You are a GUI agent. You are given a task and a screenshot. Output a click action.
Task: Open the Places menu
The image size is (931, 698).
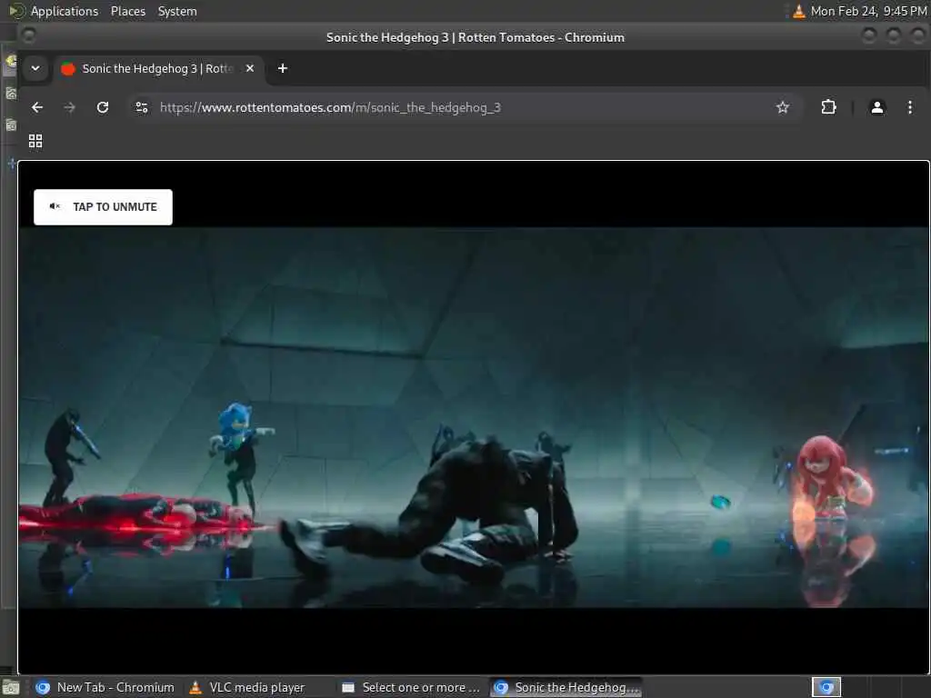(128, 11)
